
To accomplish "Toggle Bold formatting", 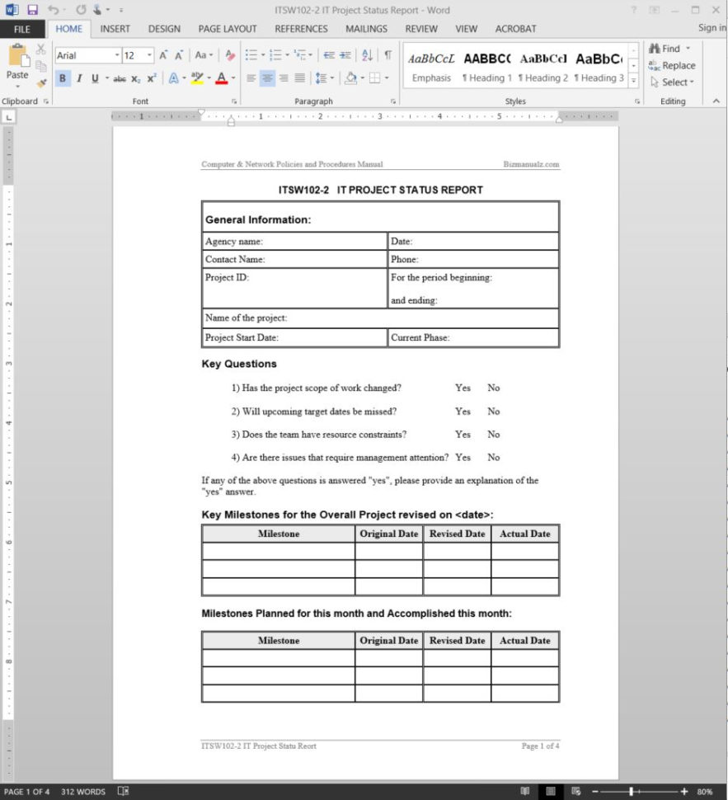I will pyautogui.click(x=63, y=78).
